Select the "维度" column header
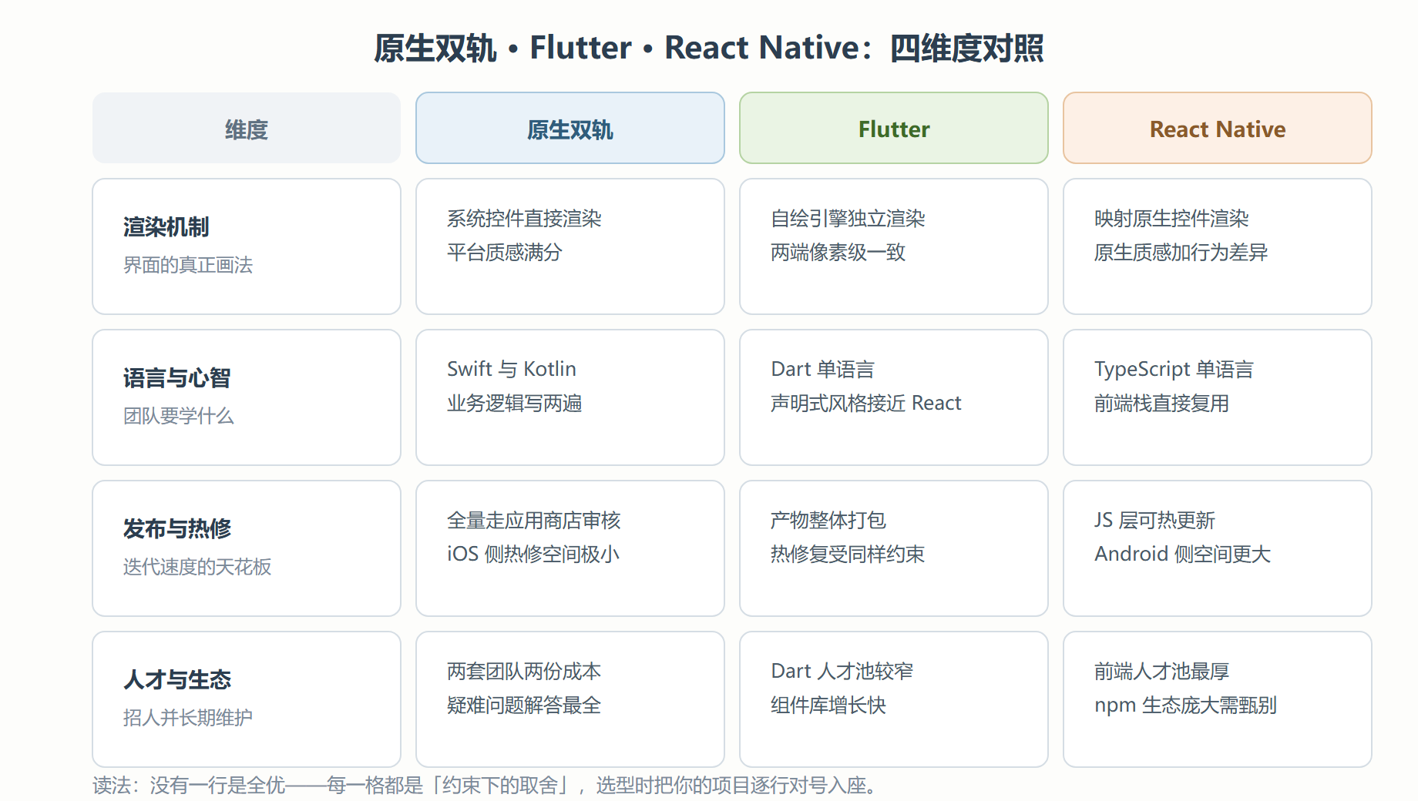 (x=247, y=128)
